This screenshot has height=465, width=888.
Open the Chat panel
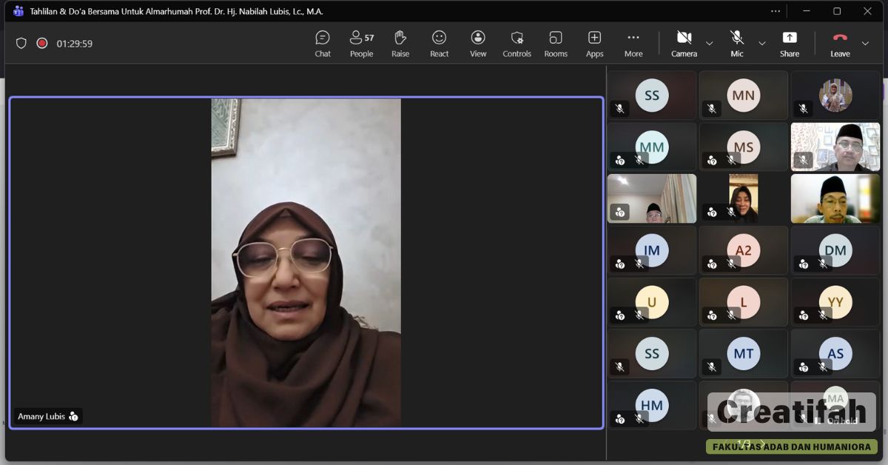pos(323,43)
